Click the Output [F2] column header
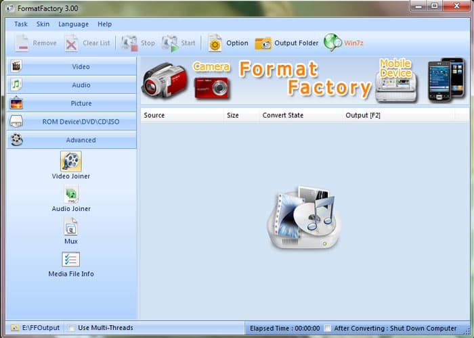The height and width of the screenshot is (338, 474). pyautogui.click(x=398, y=116)
